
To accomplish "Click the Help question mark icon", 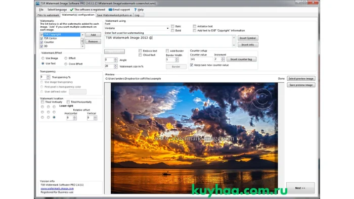I will (135, 10).
